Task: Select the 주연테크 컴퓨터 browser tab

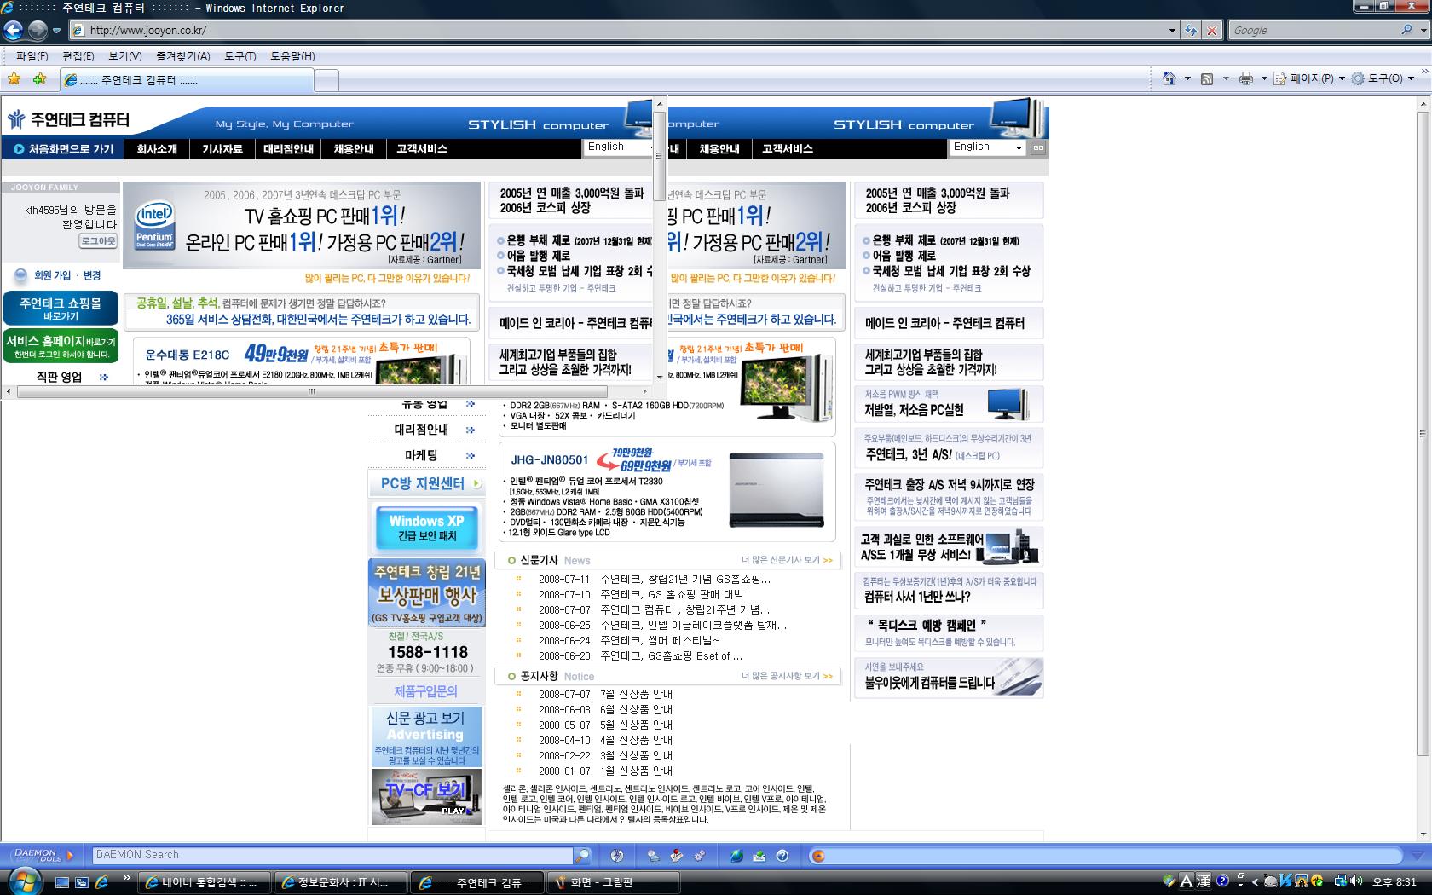Action: click(187, 80)
